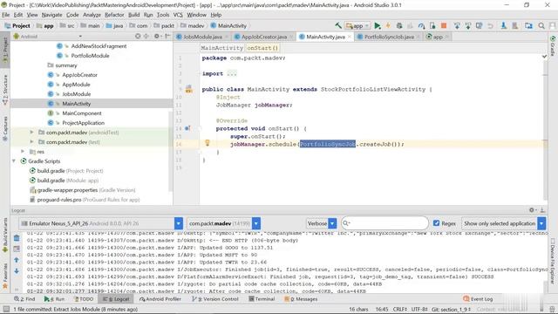Image resolution: width=558 pixels, height=314 pixels.
Task: Click the onStart() breadcrumb
Action: (x=262, y=48)
